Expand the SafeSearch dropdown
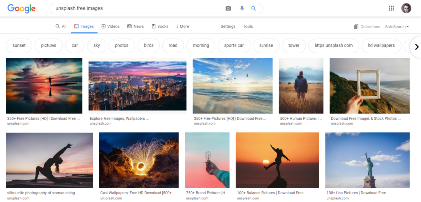 pyautogui.click(x=397, y=27)
